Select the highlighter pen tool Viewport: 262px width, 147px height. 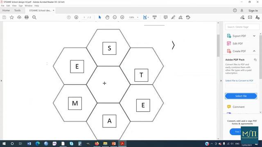click(173, 17)
